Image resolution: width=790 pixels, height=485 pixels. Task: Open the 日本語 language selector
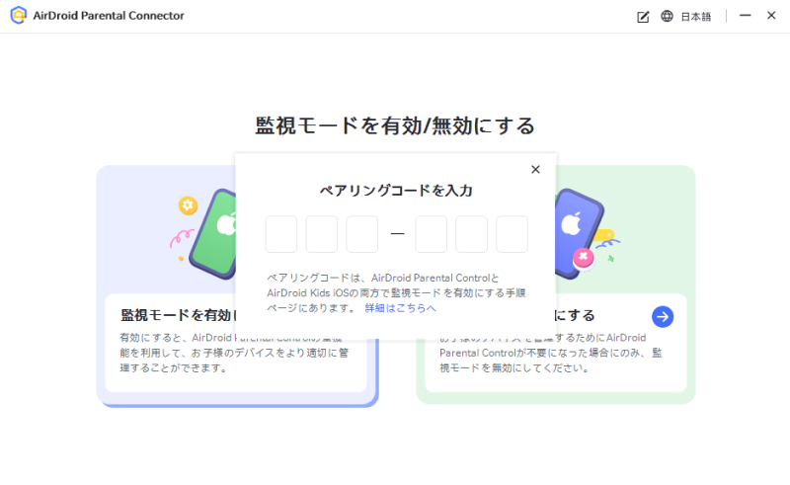[696, 17]
